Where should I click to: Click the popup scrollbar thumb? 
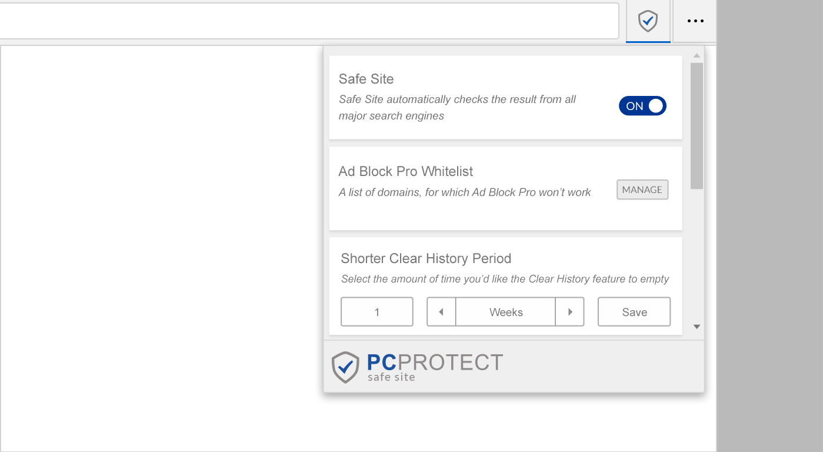(x=697, y=125)
